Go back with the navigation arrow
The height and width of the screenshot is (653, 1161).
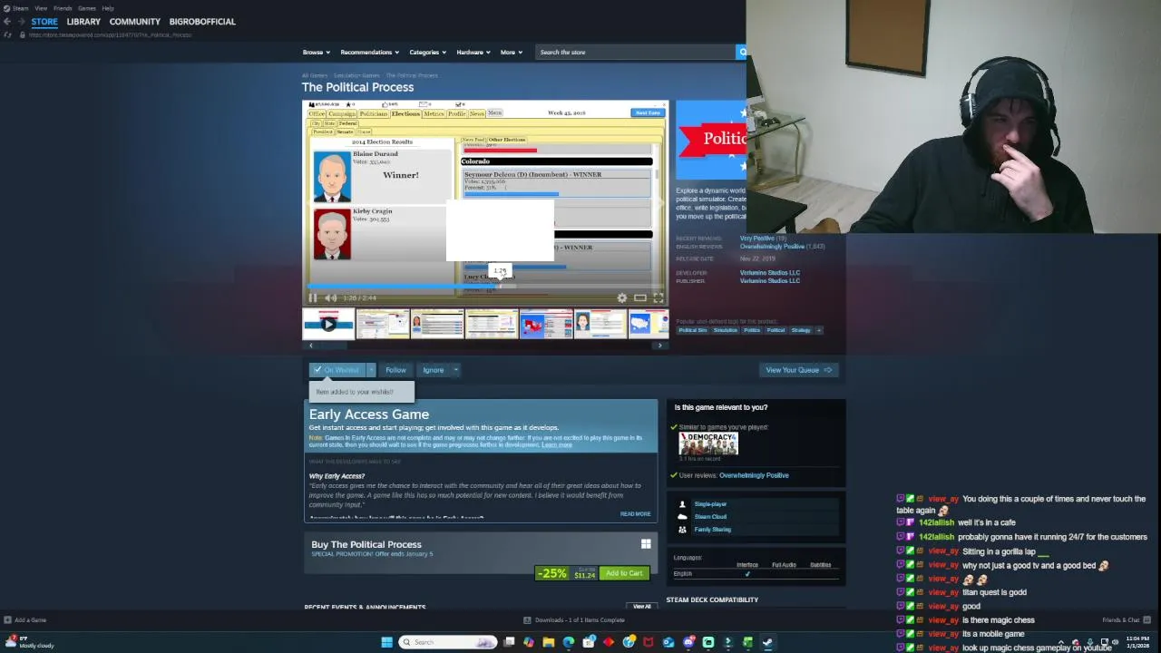click(7, 22)
